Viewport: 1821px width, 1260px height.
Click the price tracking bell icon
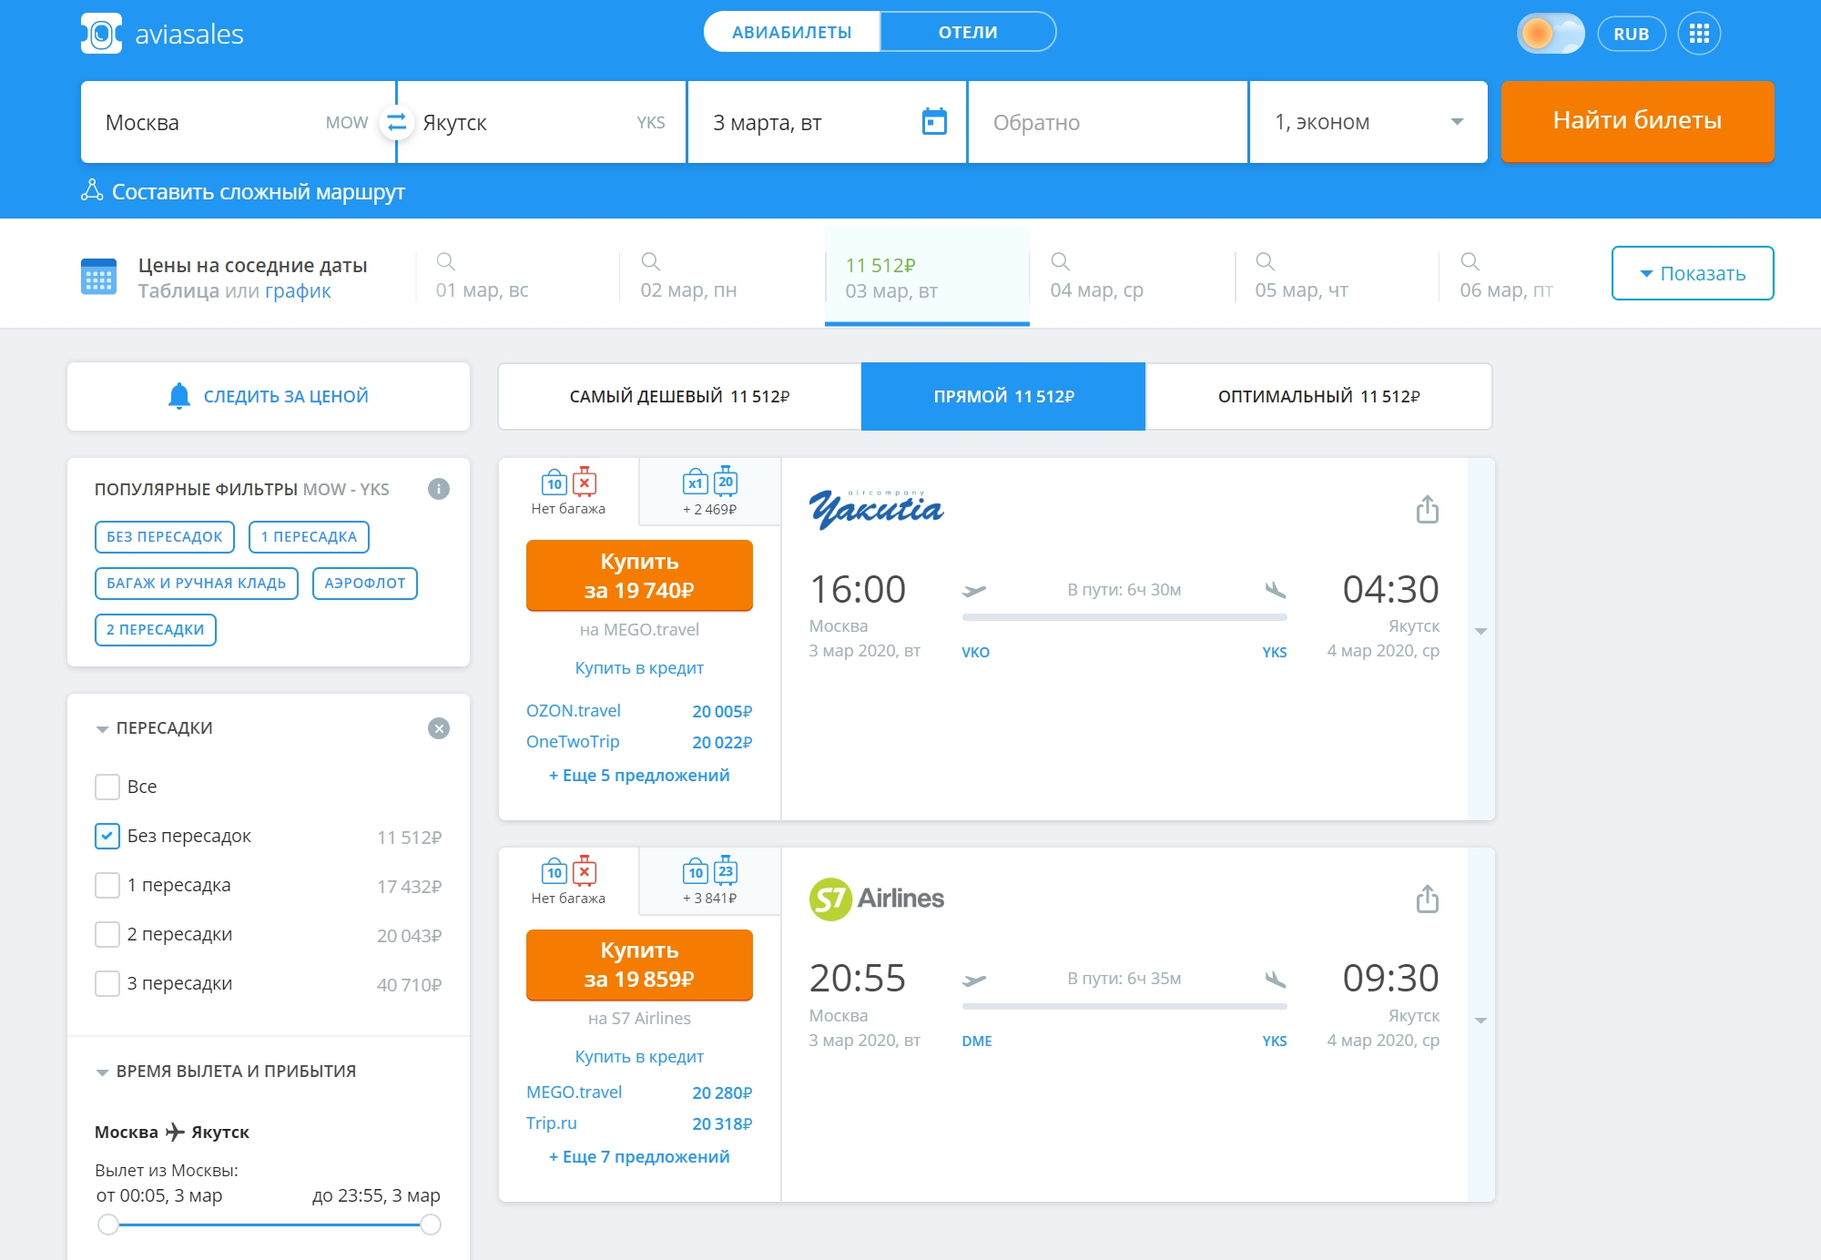coord(179,396)
